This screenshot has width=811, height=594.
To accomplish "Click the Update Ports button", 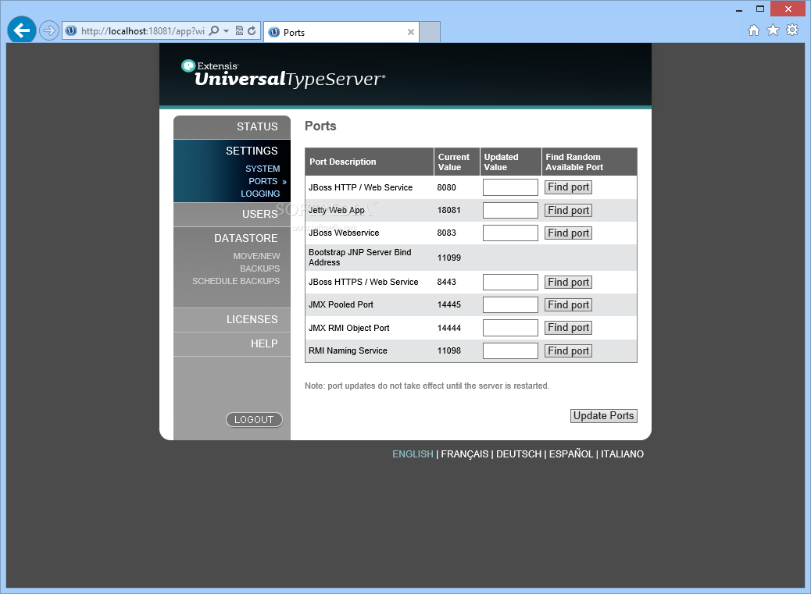I will point(604,416).
